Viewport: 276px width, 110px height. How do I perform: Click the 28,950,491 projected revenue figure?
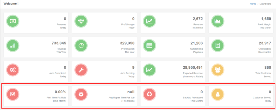point(191,68)
